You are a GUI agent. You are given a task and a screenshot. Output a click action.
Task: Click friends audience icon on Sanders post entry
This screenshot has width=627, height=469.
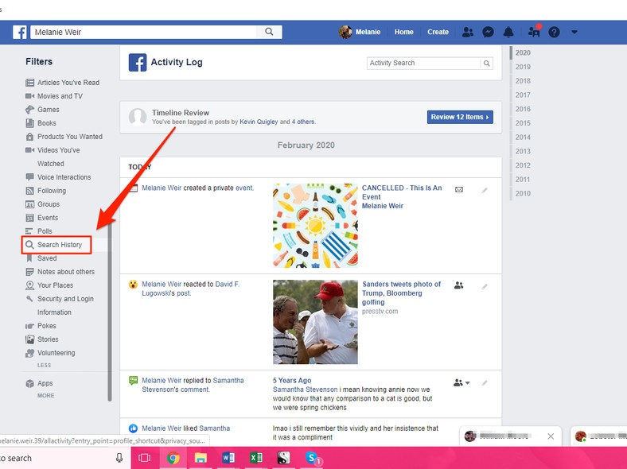click(x=458, y=285)
